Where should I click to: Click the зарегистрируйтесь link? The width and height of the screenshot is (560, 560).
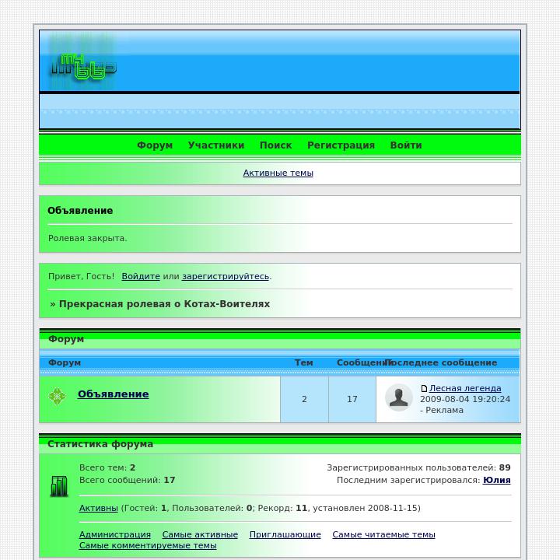tap(226, 276)
